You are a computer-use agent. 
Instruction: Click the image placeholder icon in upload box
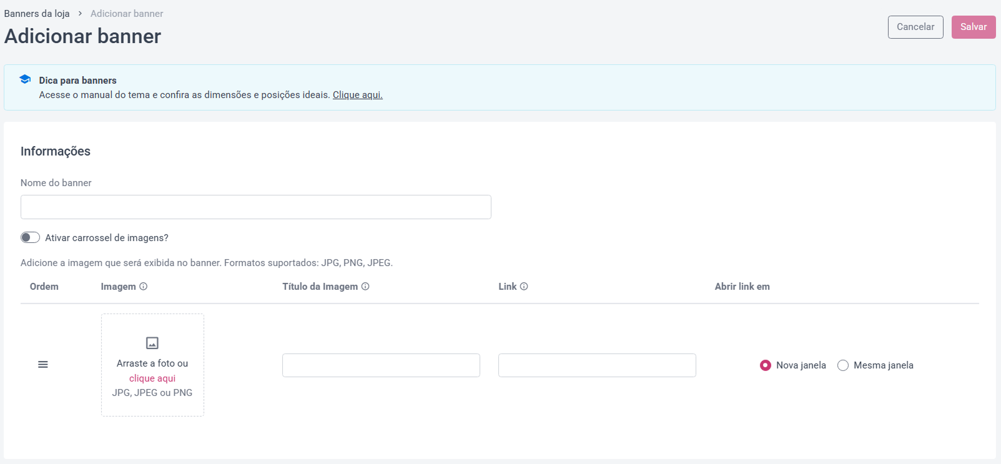click(x=152, y=343)
